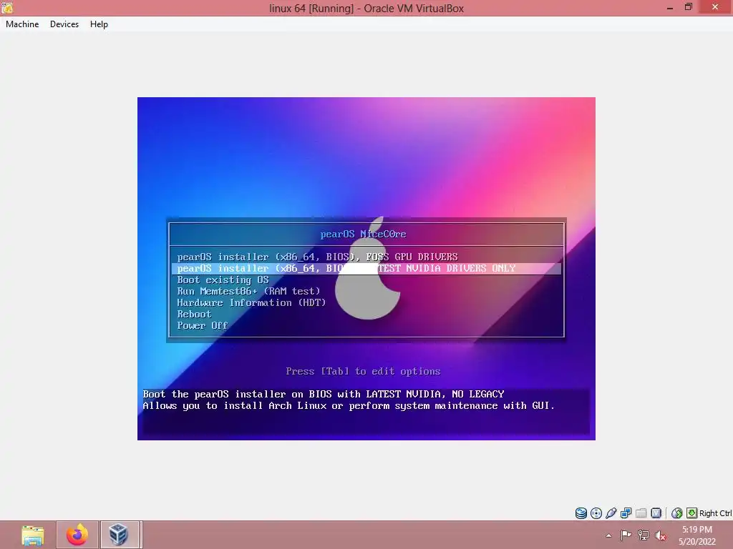Open the Help menu

(99, 24)
